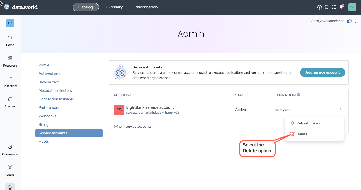
Task: Open the bookmarks icon in top bar
Action: (x=327, y=7)
